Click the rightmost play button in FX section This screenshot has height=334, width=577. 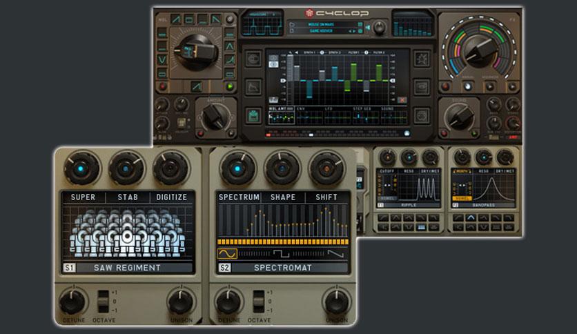pyautogui.click(x=512, y=87)
